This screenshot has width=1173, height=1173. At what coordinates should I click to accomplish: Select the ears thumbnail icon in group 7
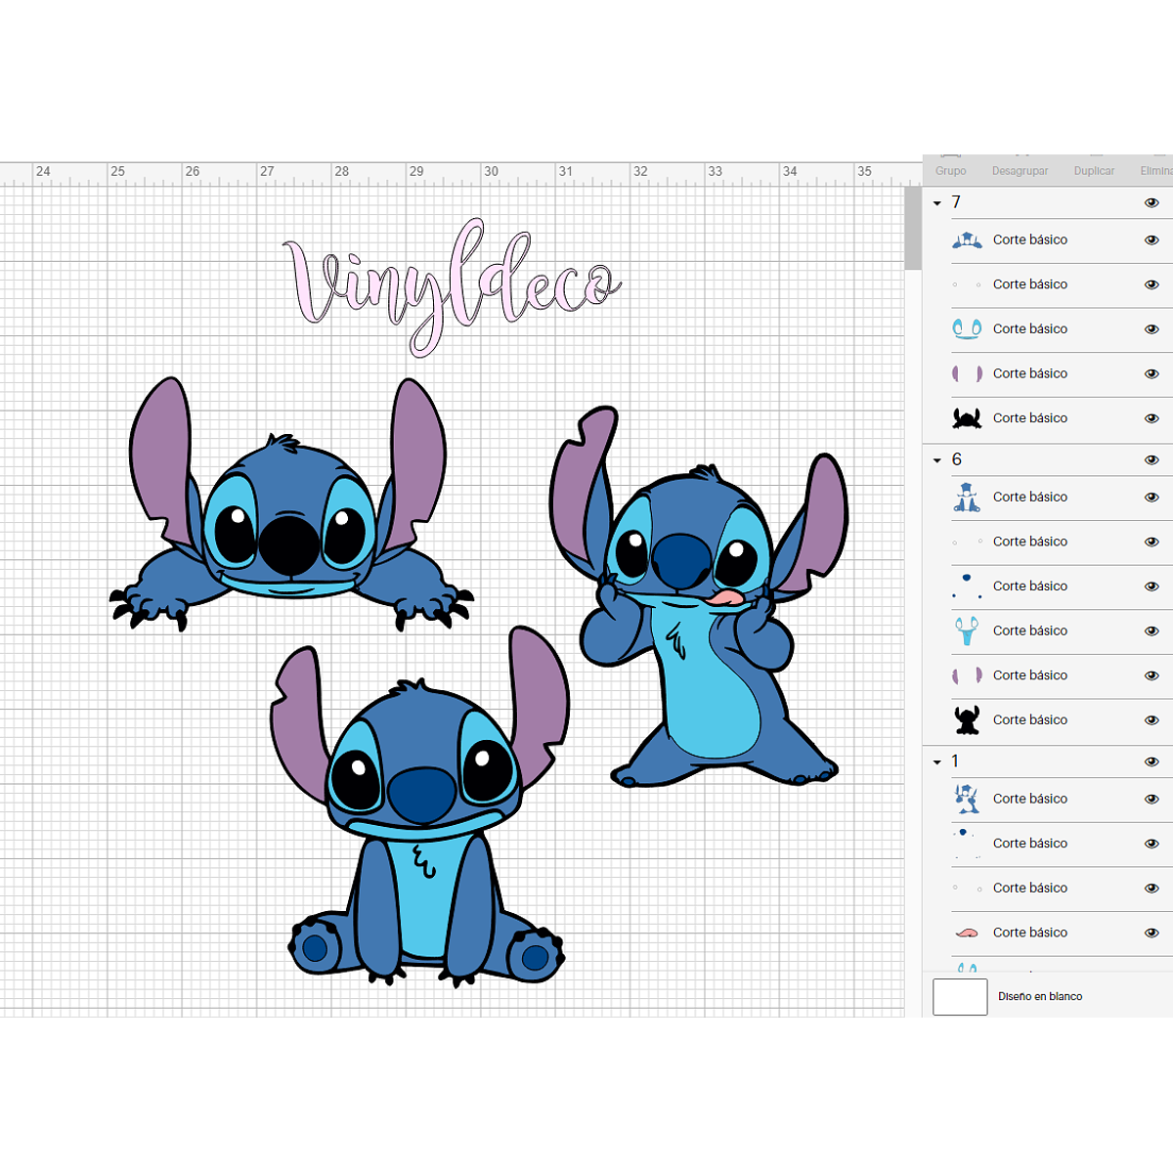(x=967, y=239)
